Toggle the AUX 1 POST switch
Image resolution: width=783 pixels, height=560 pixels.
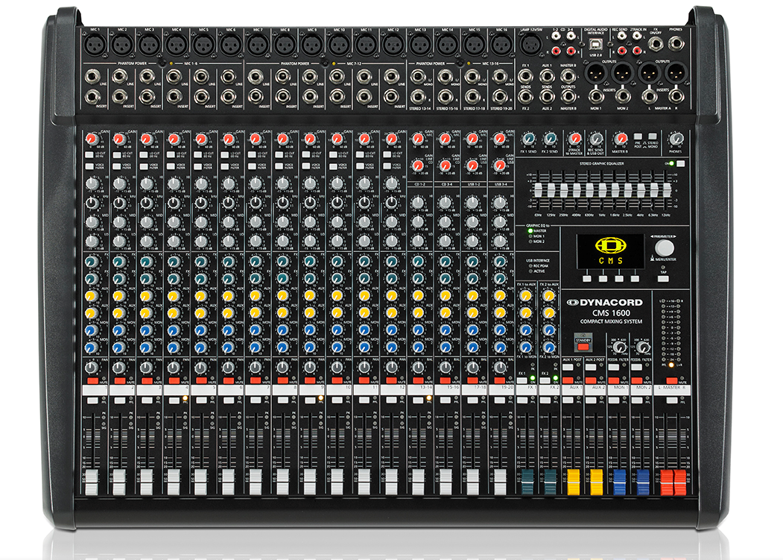[x=568, y=367]
